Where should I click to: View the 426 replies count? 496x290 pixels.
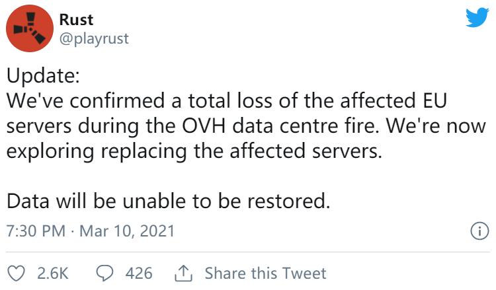[139, 273]
